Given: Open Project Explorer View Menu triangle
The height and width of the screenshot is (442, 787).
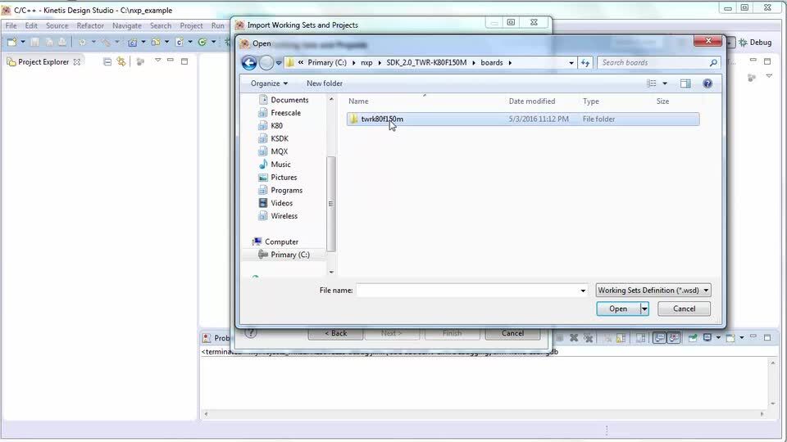Looking at the screenshot, I should (x=157, y=61).
